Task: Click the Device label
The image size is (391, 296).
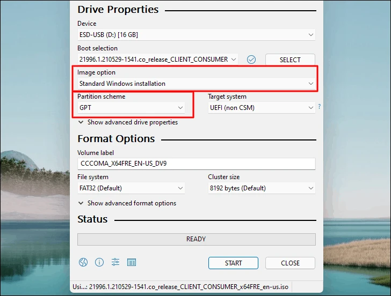Action: pos(87,24)
